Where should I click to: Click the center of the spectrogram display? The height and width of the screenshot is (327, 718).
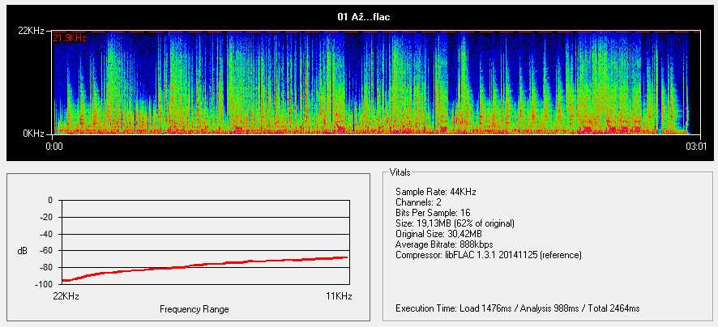[370, 83]
